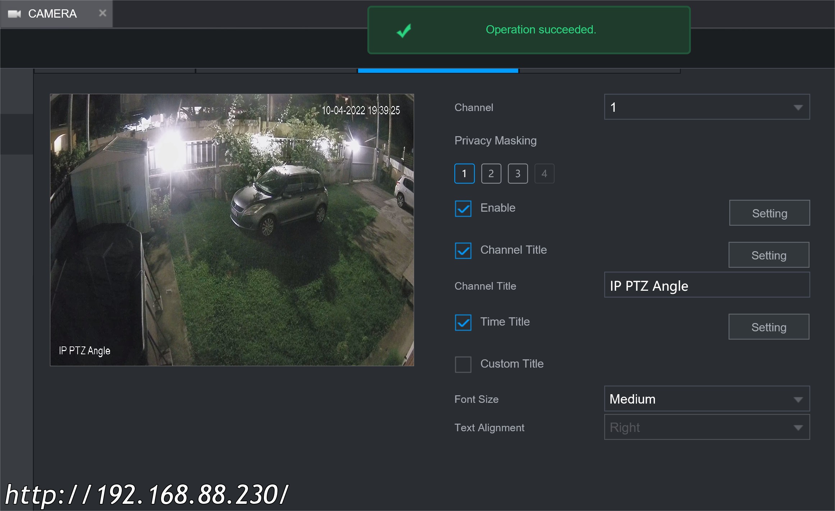Viewport: 835px width, 511px height.
Task: Click the Privacy Masking label
Action: 495,141
